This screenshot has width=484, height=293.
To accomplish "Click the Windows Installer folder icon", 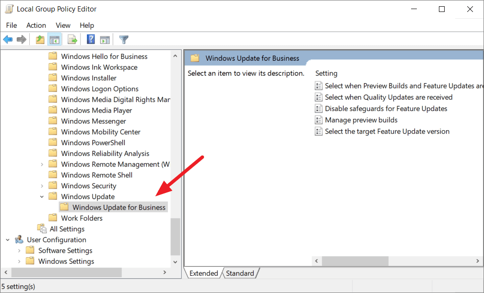I will [x=53, y=78].
